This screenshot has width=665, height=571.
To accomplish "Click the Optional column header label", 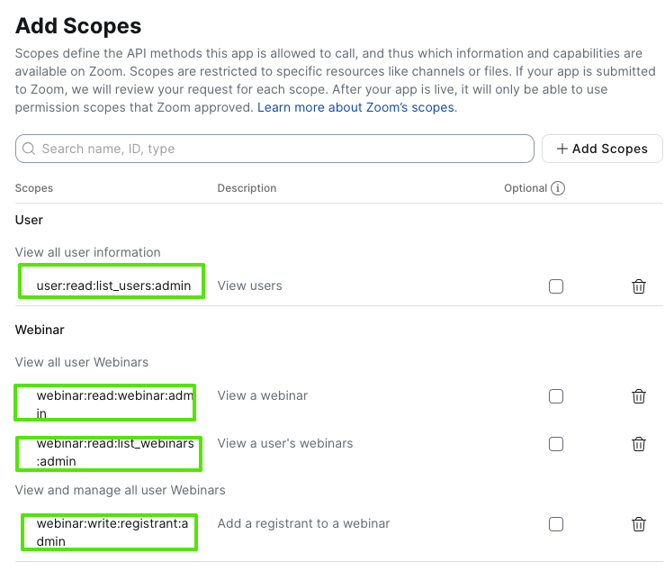I will (x=526, y=188).
